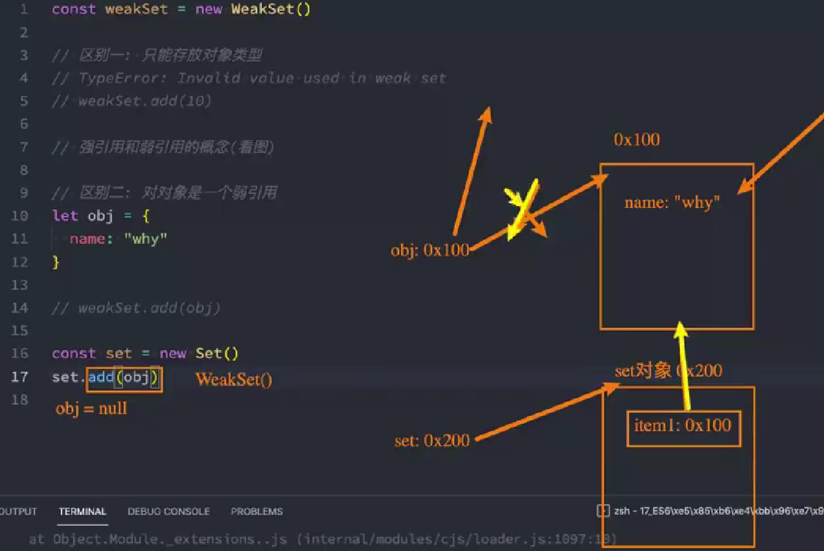Screen dimensions: 824x551
Task: Click the name: "why" text in diagram
Action: coord(672,203)
